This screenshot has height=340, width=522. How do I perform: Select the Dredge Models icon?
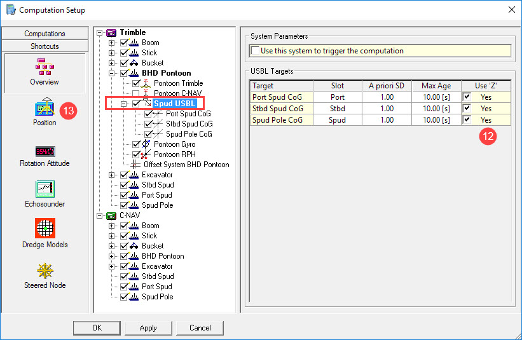pyautogui.click(x=45, y=228)
